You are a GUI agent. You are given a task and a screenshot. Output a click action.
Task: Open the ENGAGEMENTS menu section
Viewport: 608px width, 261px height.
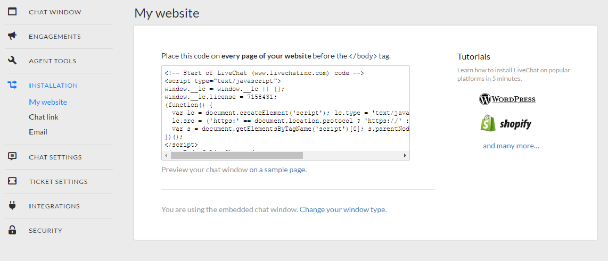55,36
